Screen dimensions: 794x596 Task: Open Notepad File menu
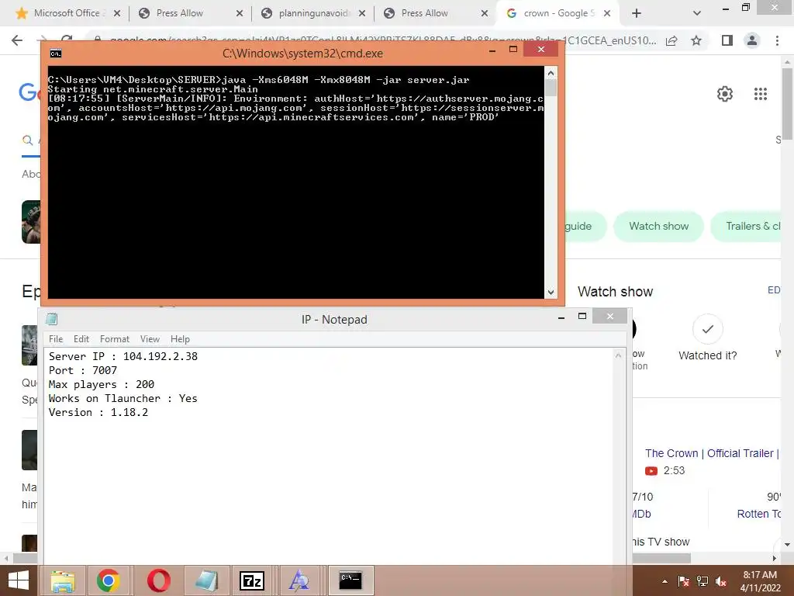click(x=56, y=339)
